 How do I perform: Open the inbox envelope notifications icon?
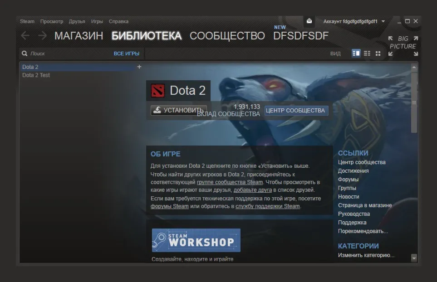[x=309, y=21]
